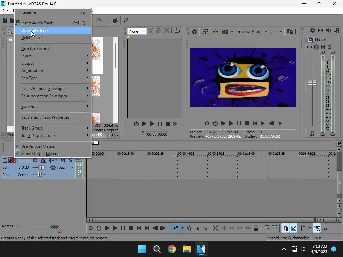Insert marker icon in timeline toolbar
This screenshot has height=257, width=343.
click(267, 228)
